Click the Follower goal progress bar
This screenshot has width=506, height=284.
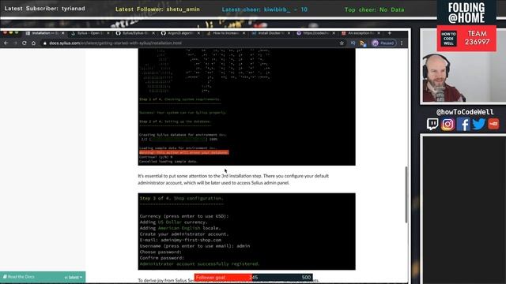(x=253, y=277)
